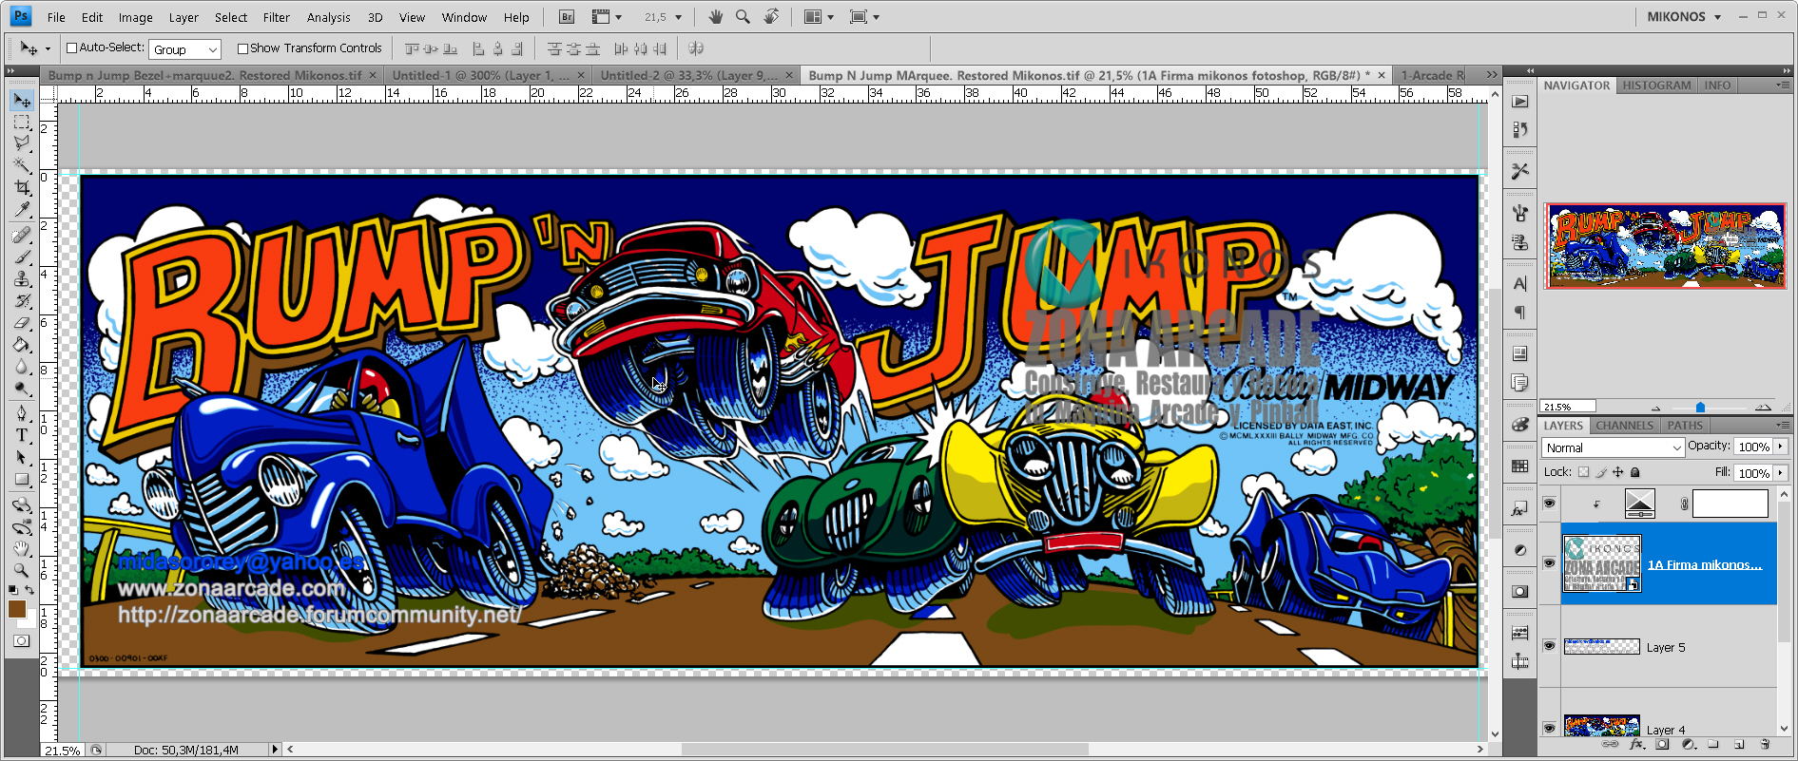Select the Paint Bucket tool
1798x761 pixels.
point(22,345)
